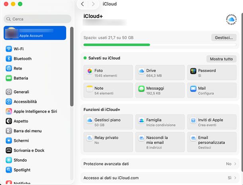Click the Apple Account avatar thumbnail

[x=12, y=33]
